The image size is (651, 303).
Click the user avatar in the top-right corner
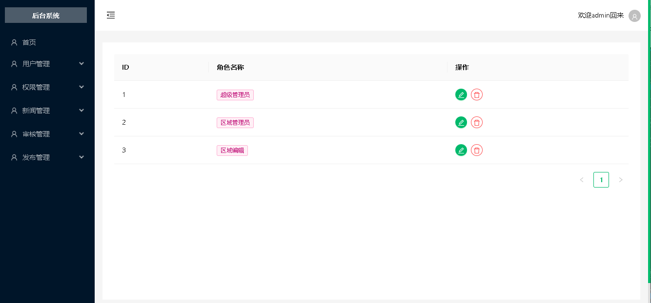point(634,16)
